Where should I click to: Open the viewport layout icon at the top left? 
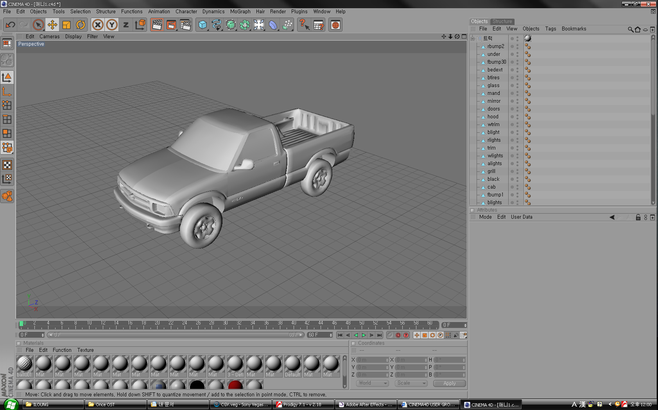7,43
